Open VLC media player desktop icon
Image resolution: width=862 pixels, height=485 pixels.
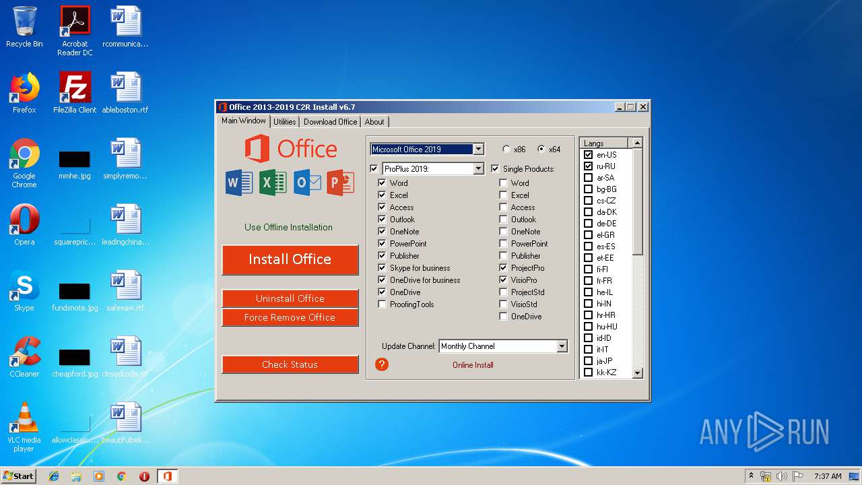coord(24,427)
